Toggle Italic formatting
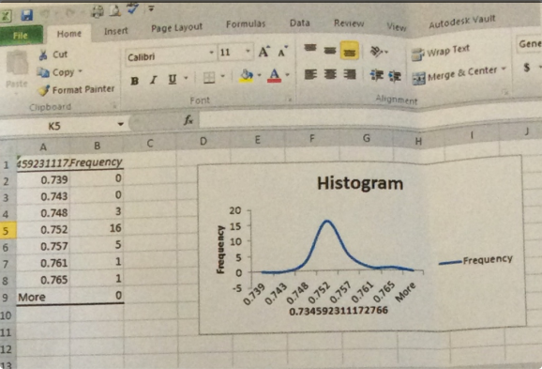542x369 pixels. coord(153,81)
